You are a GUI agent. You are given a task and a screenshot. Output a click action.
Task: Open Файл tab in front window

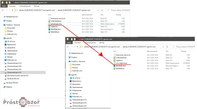pyautogui.click(x=69, y=43)
